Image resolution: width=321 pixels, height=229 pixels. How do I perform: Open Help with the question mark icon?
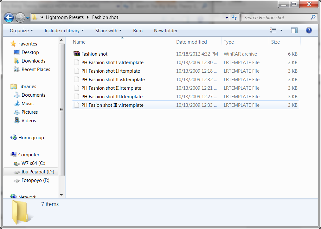[309, 30]
